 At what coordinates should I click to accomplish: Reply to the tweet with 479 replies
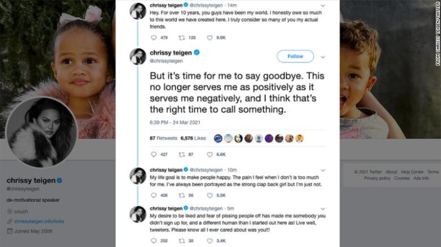pos(154,37)
